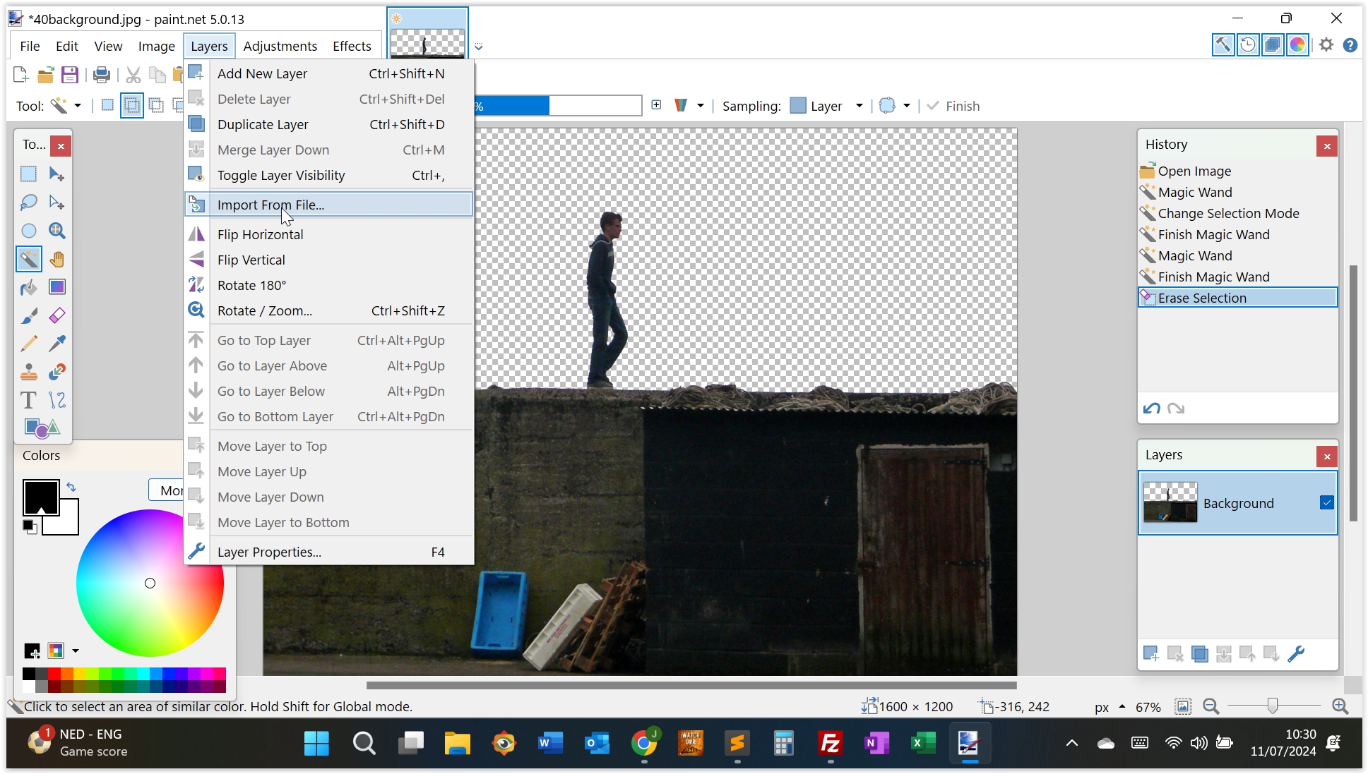Select the Text tool
Image resolution: width=1368 pixels, height=774 pixels.
click(x=29, y=400)
